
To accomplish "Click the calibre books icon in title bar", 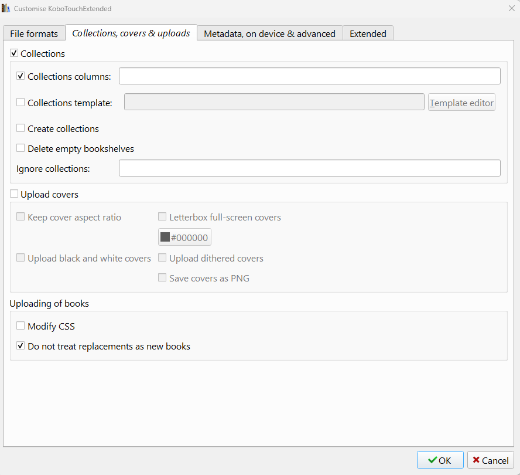I will [x=6, y=8].
